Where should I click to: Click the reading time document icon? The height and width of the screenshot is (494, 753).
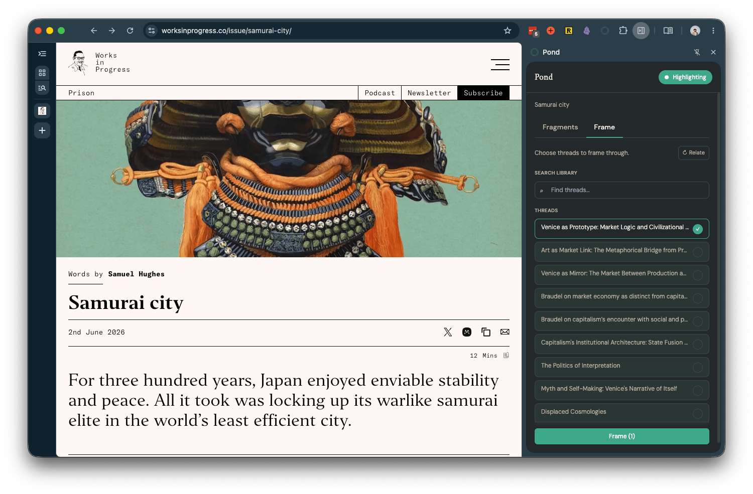(x=506, y=355)
